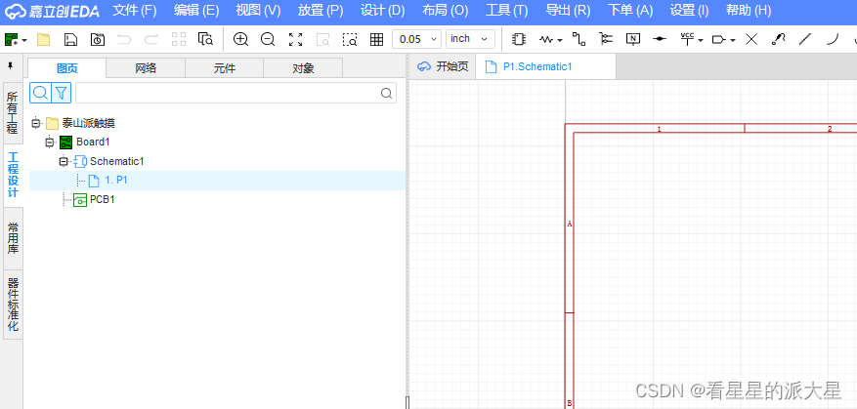857x409 pixels.
Task: Open the 设置 (I) menu
Action: coord(689,11)
